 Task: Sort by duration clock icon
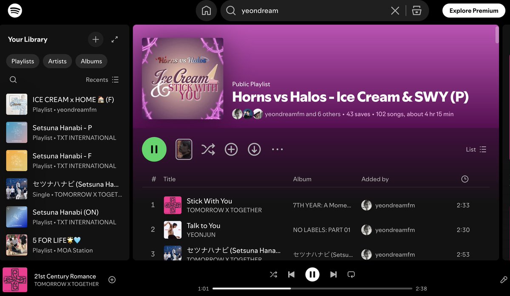point(465,179)
